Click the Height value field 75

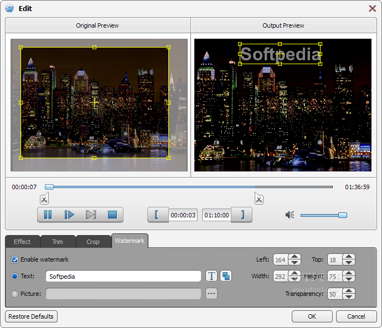(335, 276)
